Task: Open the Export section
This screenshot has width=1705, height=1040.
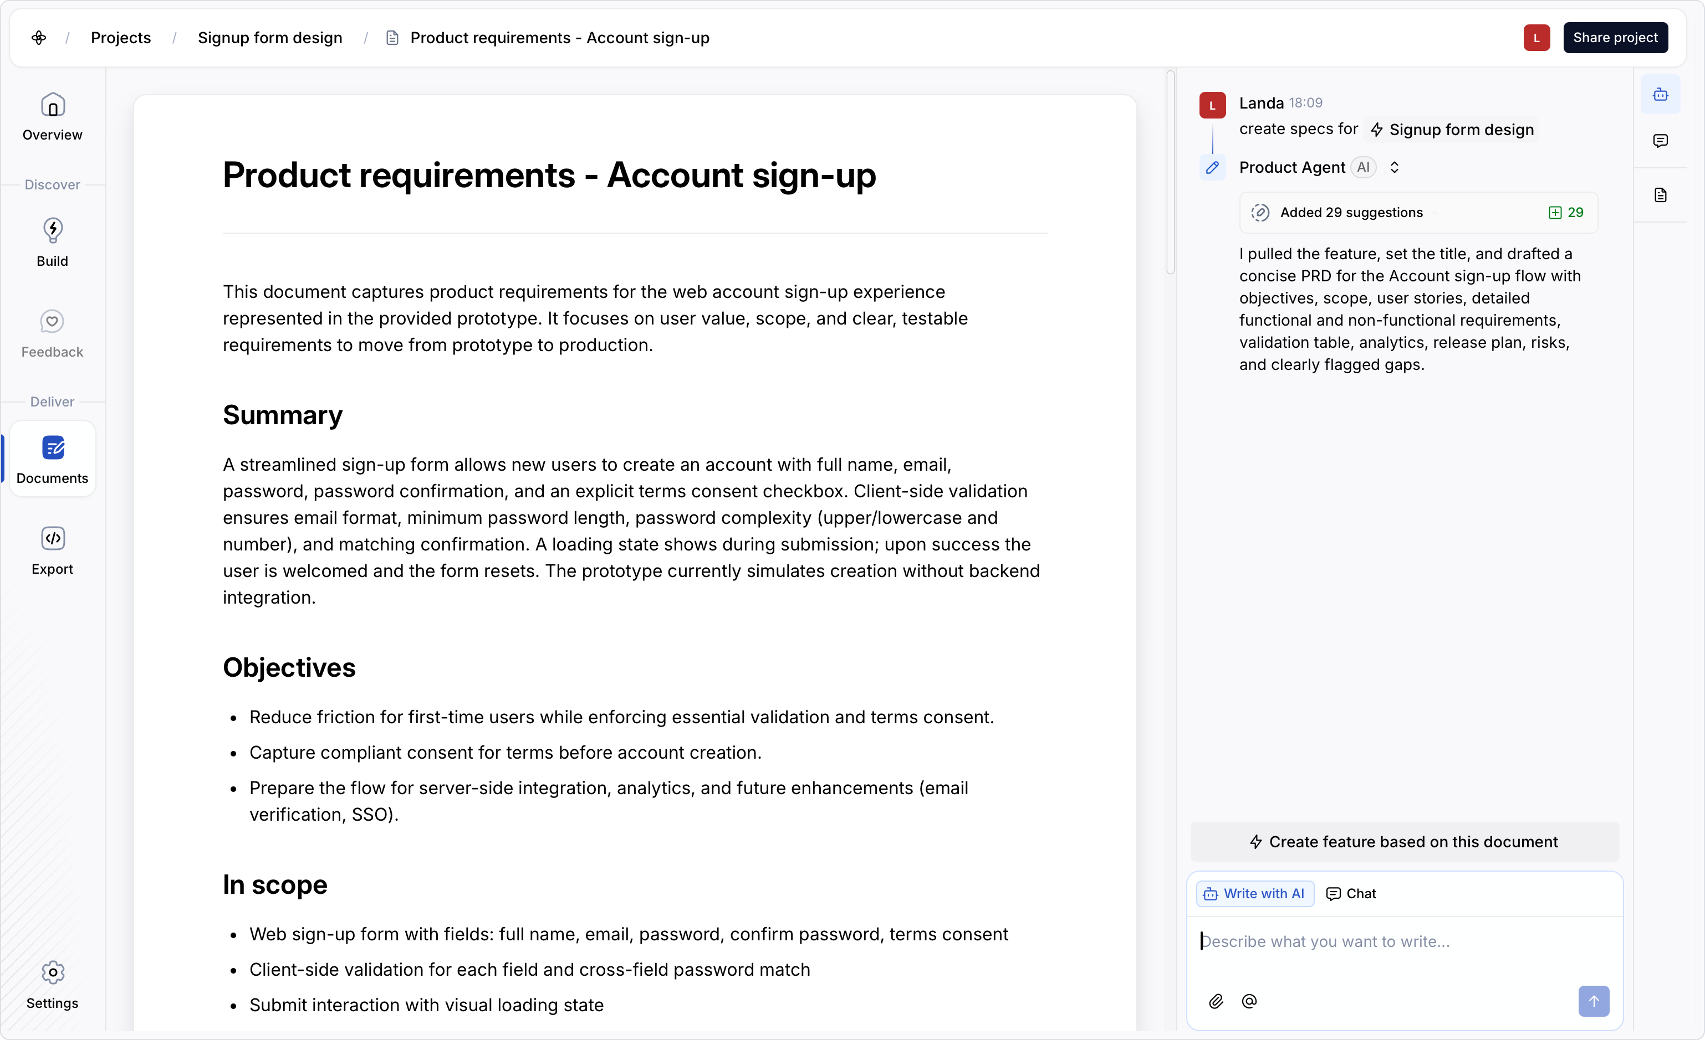Action: [x=52, y=550]
